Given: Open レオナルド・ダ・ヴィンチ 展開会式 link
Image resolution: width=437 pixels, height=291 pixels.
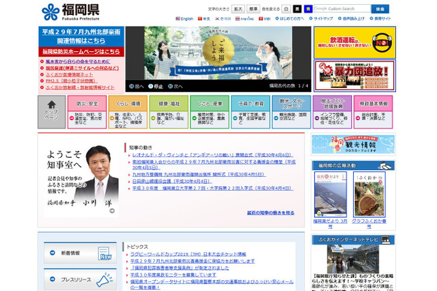Looking at the screenshot, I should pyautogui.click(x=212, y=155).
